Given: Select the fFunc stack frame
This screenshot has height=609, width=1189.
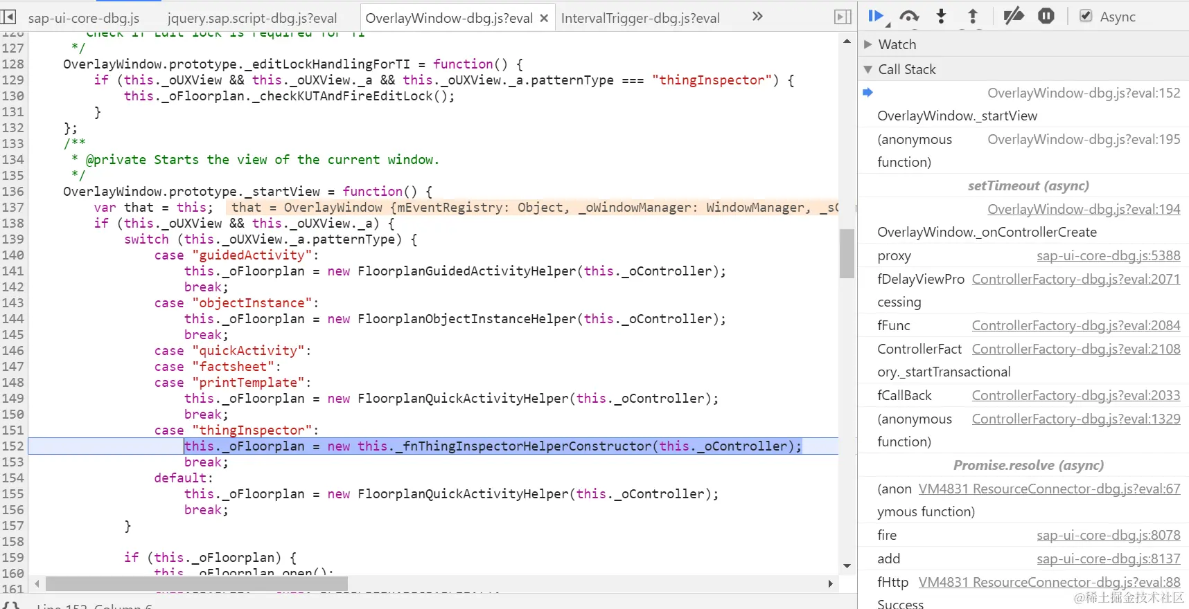Looking at the screenshot, I should (894, 325).
